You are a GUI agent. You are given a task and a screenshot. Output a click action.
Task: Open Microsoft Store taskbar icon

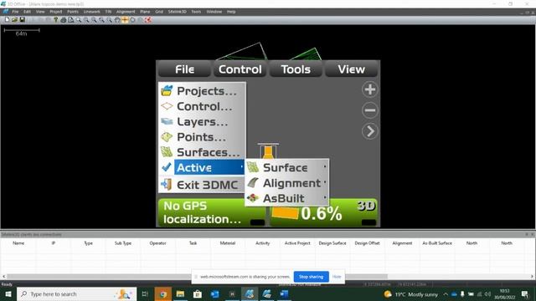point(198,293)
